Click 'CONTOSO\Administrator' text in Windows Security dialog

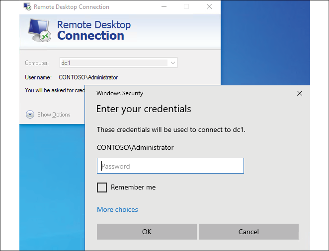135,148
